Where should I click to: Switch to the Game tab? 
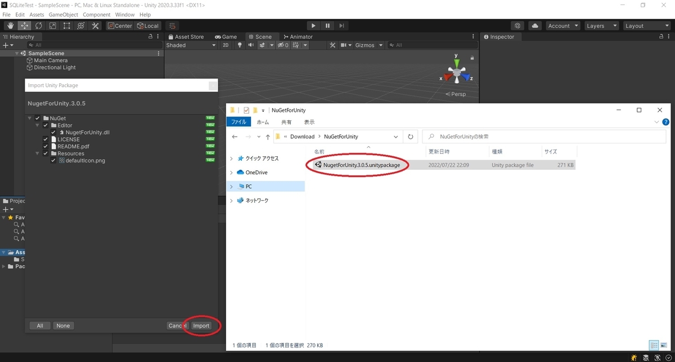click(x=227, y=37)
